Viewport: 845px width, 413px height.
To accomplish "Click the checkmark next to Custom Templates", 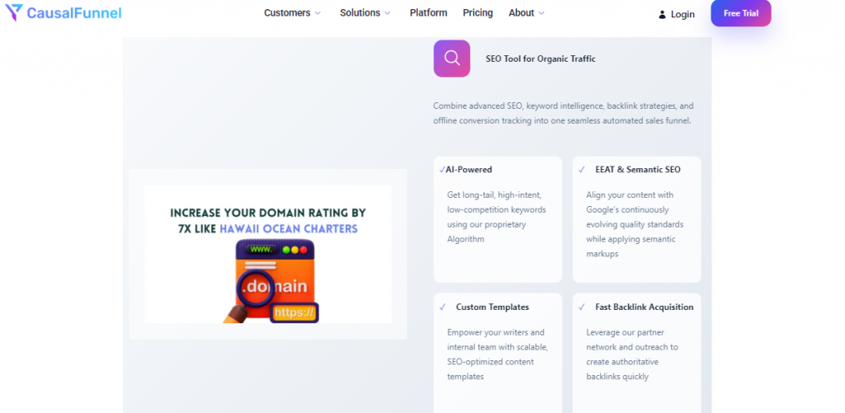I will pyautogui.click(x=442, y=307).
